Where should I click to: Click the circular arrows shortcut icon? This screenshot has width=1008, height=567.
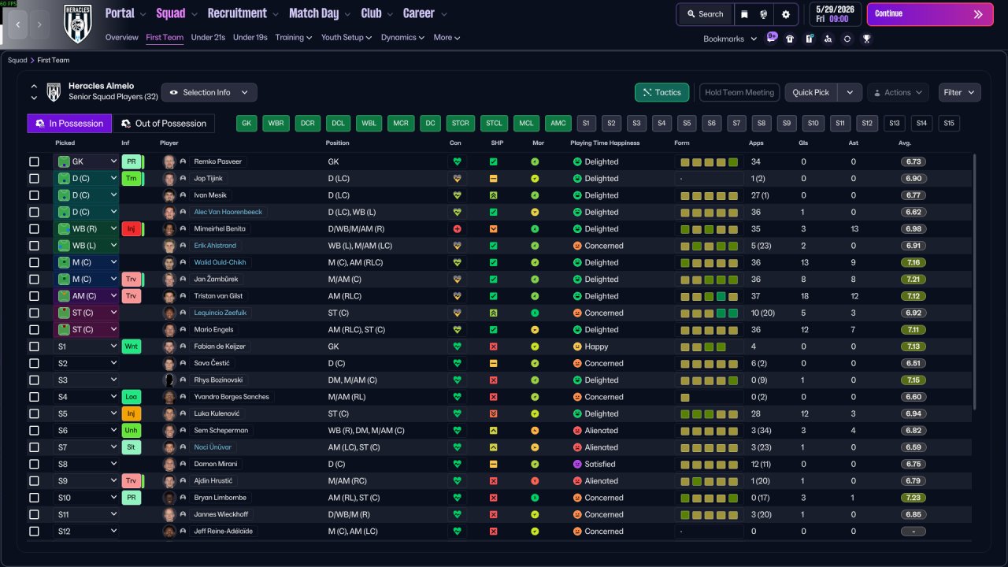pos(847,39)
